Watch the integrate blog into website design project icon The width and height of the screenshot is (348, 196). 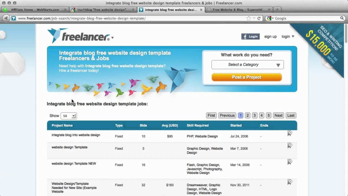[290, 133]
